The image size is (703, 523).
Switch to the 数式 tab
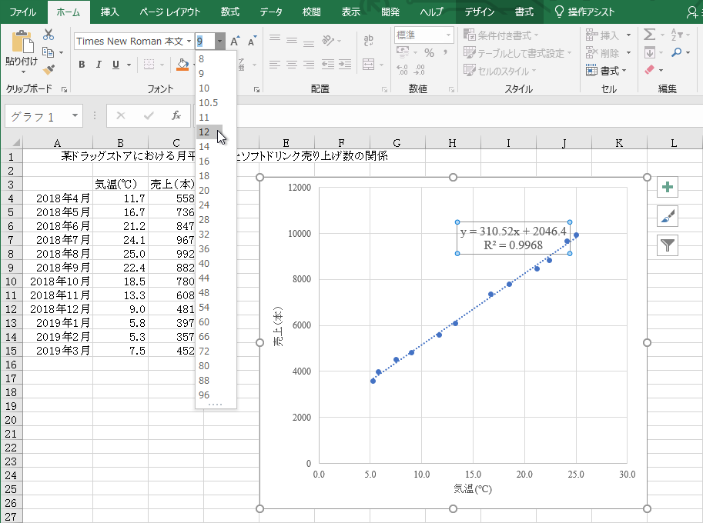(229, 12)
